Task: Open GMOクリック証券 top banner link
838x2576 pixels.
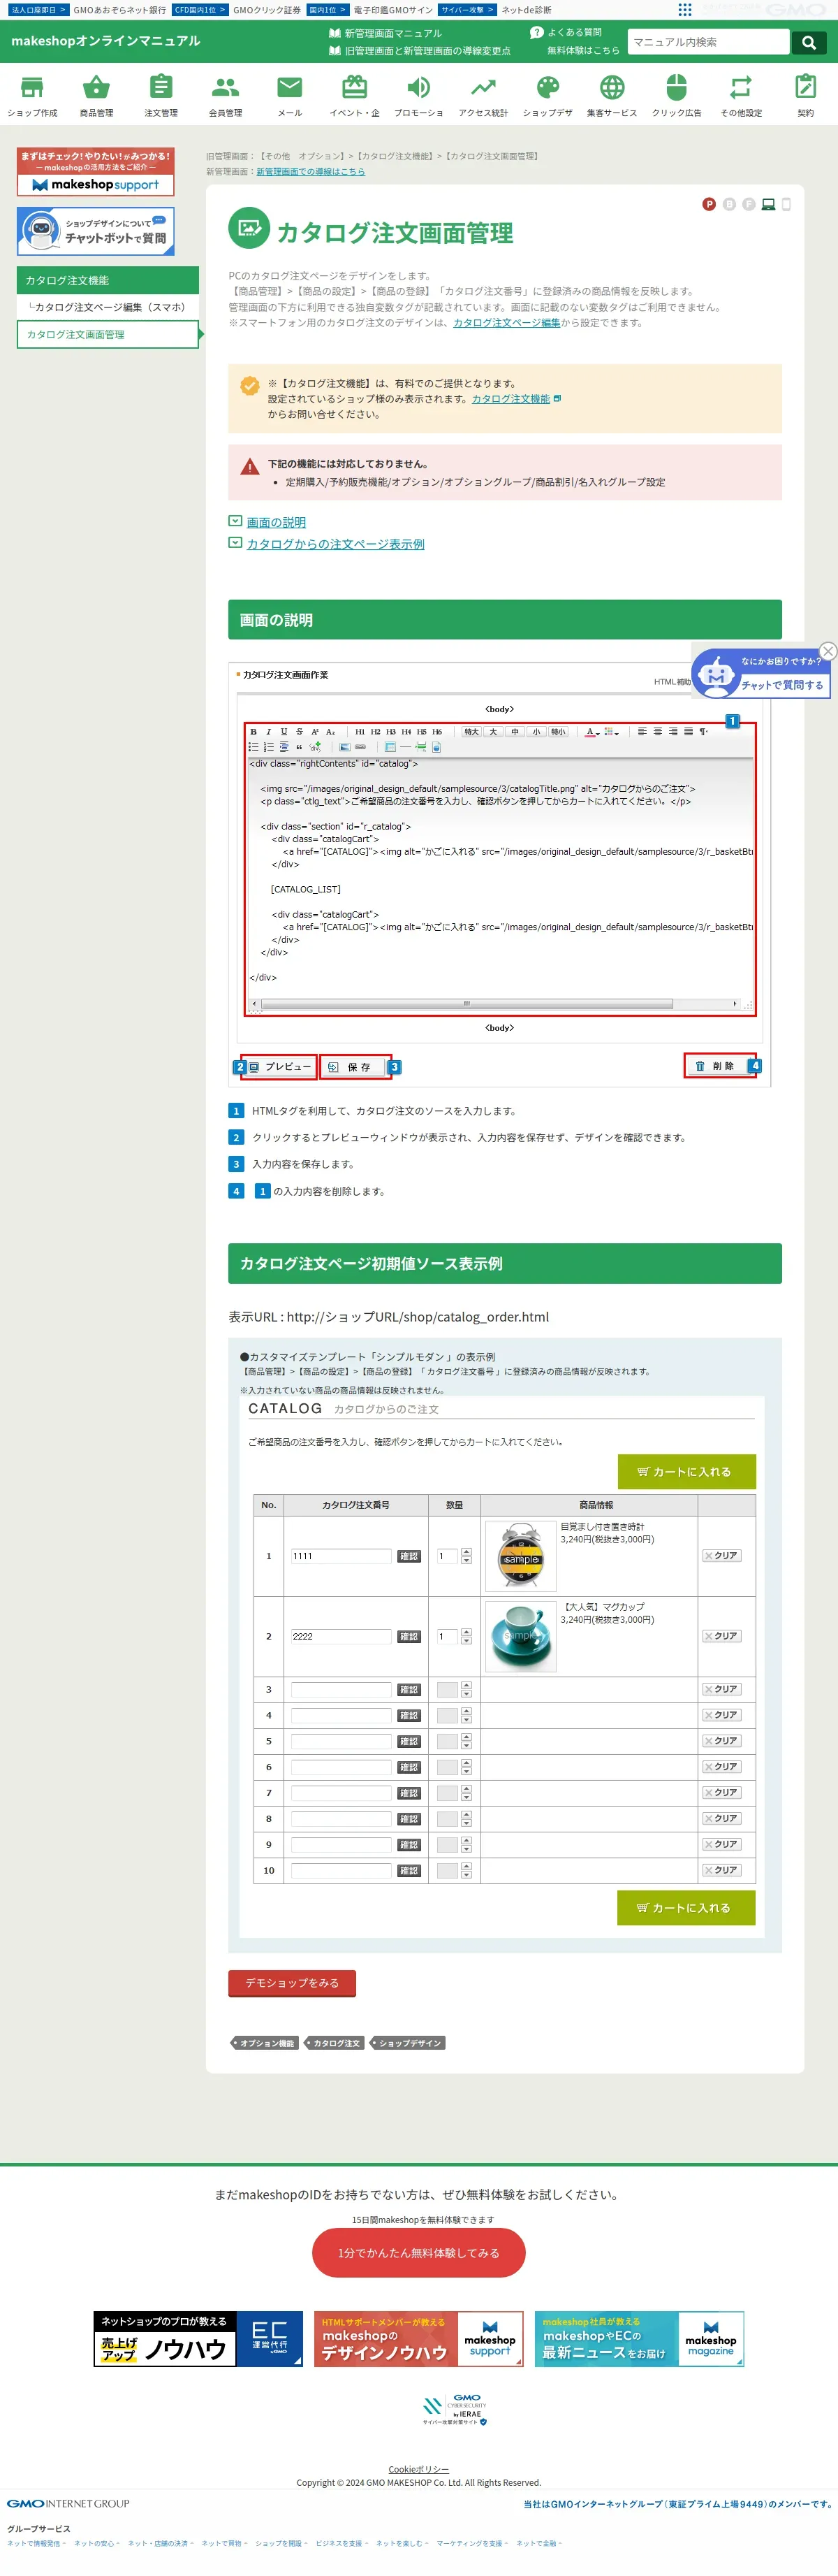Action: pyautogui.click(x=267, y=10)
